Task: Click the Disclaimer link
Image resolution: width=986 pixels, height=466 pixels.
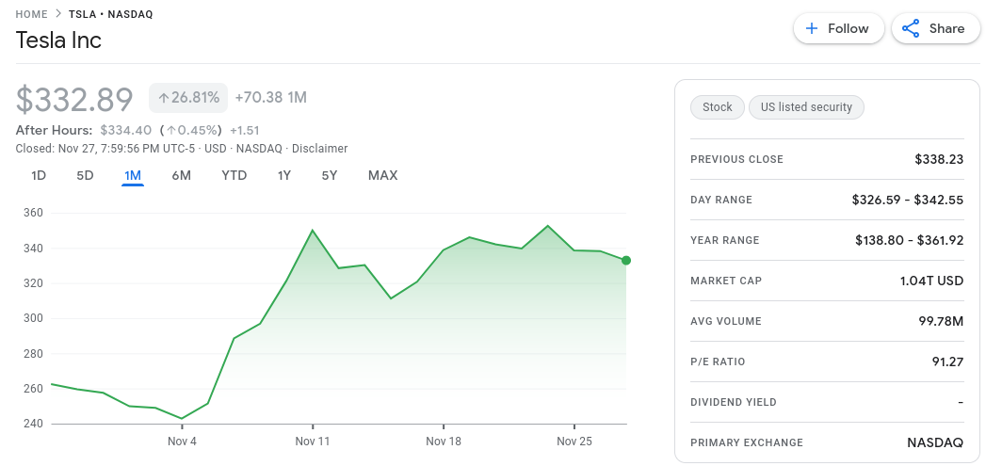Action: (319, 149)
